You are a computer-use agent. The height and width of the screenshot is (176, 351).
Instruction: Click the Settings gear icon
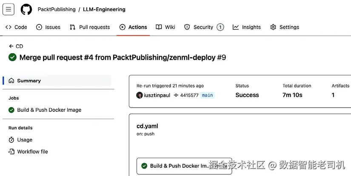(x=273, y=27)
